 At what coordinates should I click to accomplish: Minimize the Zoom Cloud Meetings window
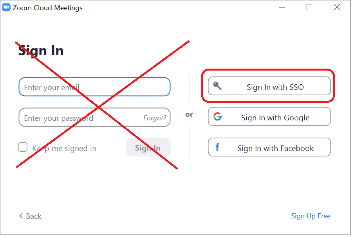coord(282,7)
